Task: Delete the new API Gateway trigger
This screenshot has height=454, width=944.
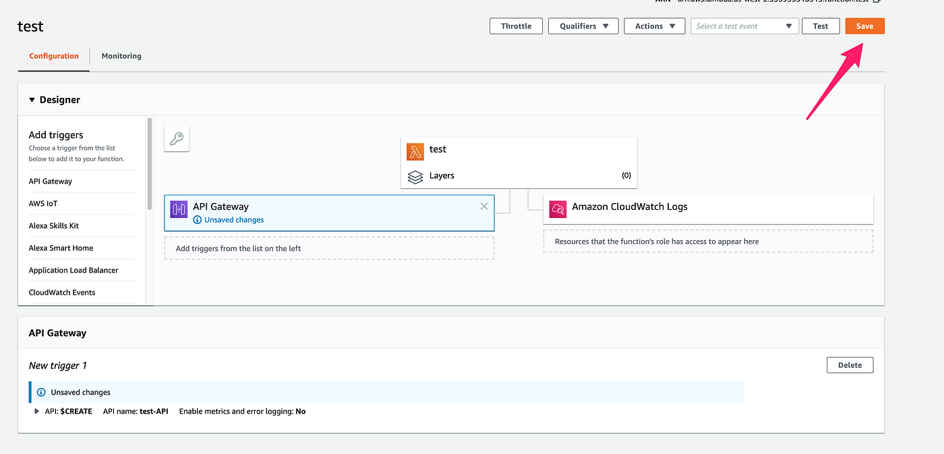Action: coord(850,365)
